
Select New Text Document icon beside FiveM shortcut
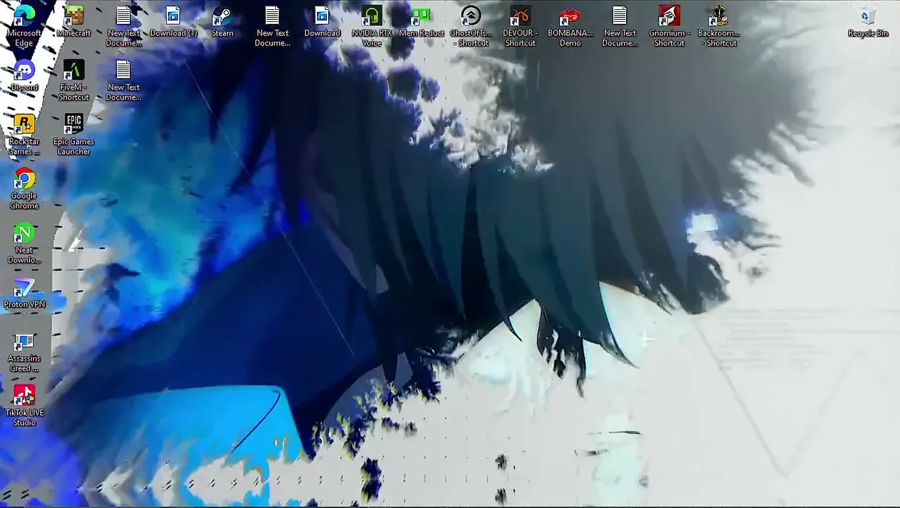[x=124, y=80]
